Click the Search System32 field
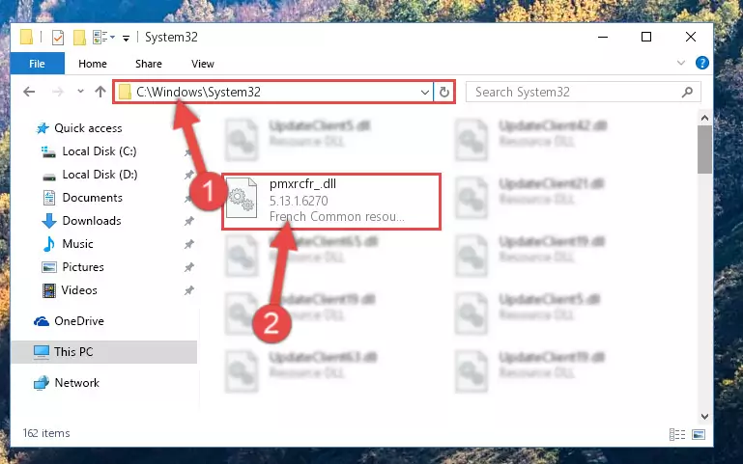Image resolution: width=743 pixels, height=464 pixels. [x=583, y=92]
